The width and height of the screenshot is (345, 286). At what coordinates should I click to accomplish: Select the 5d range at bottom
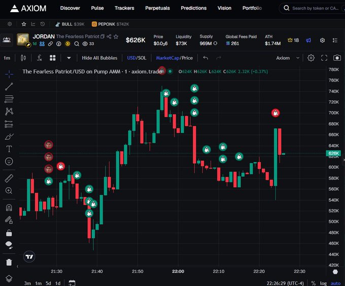(x=48, y=283)
